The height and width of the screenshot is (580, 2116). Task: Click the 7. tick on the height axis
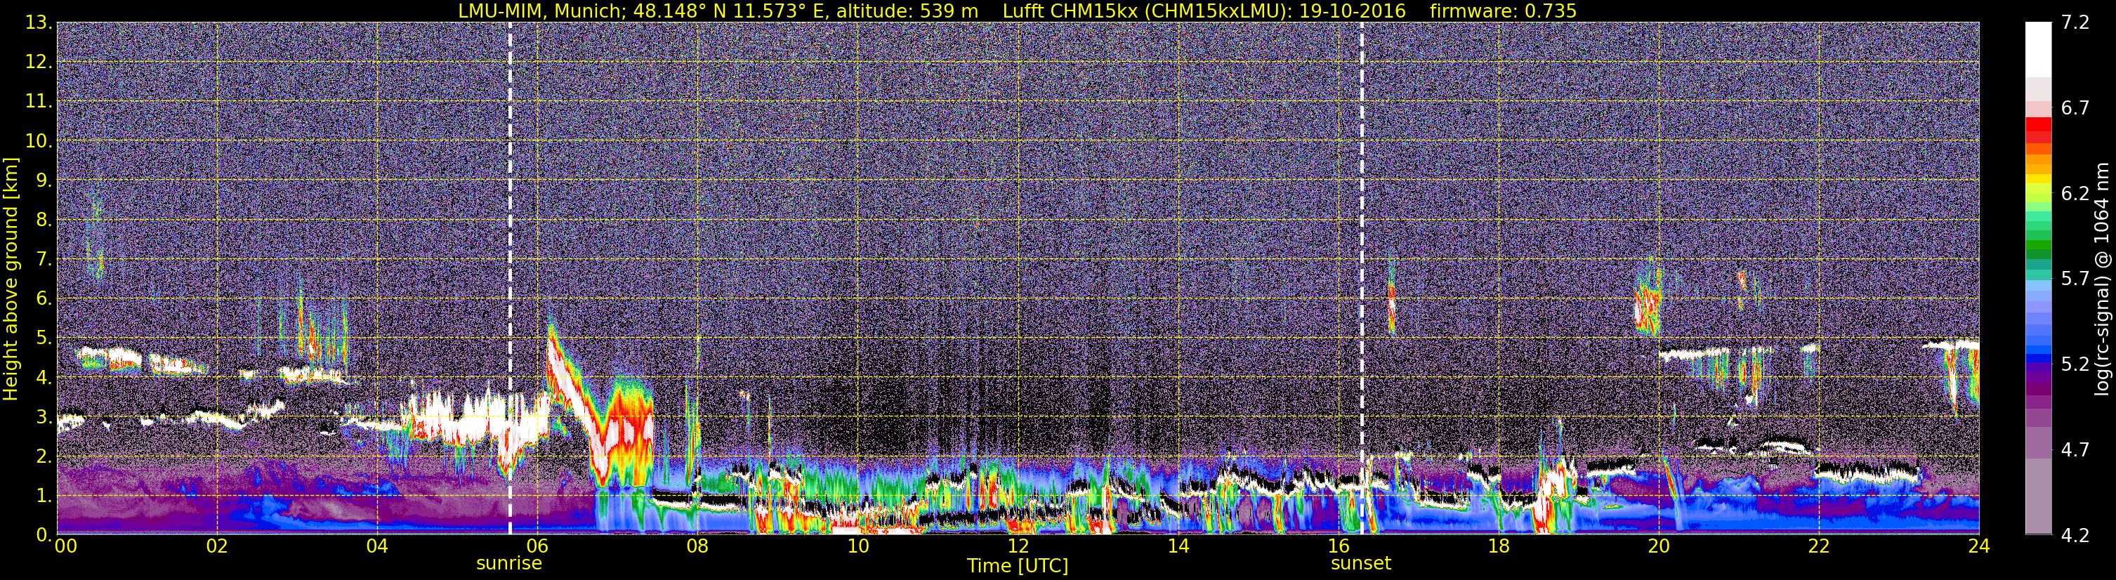point(44,260)
